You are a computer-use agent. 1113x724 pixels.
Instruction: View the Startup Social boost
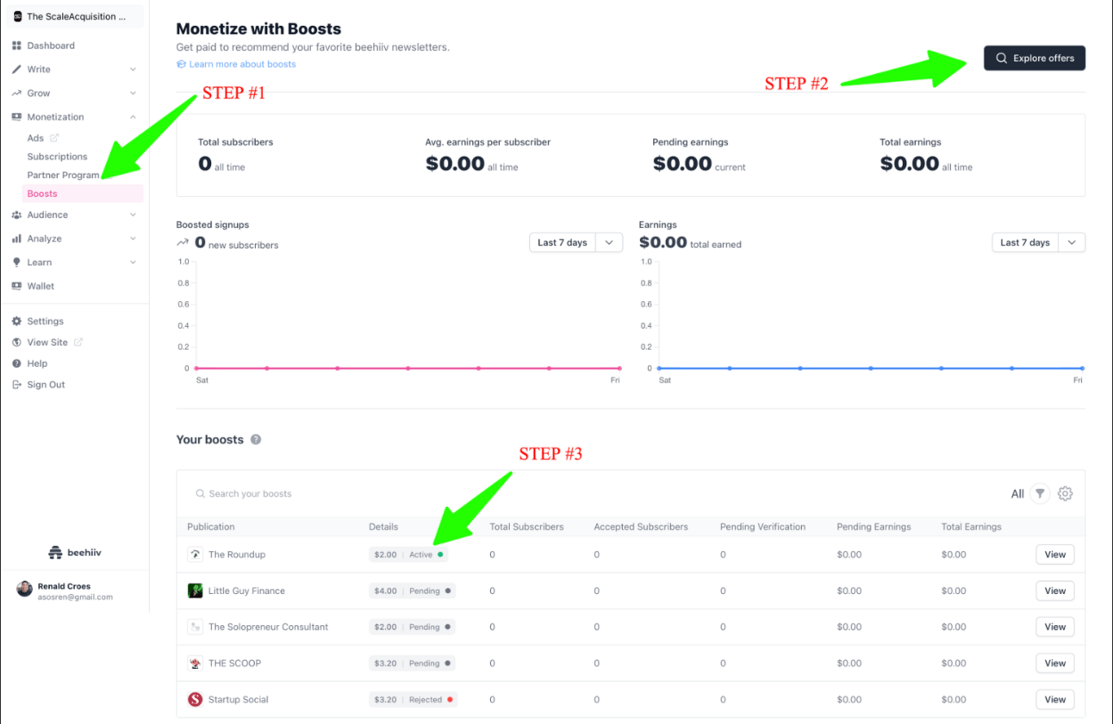click(1055, 699)
